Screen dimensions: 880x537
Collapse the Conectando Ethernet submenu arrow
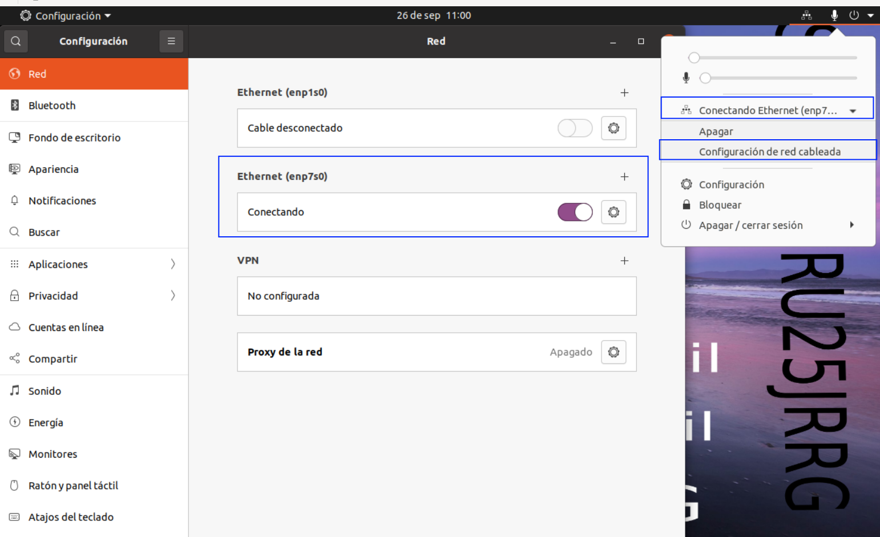coord(853,111)
